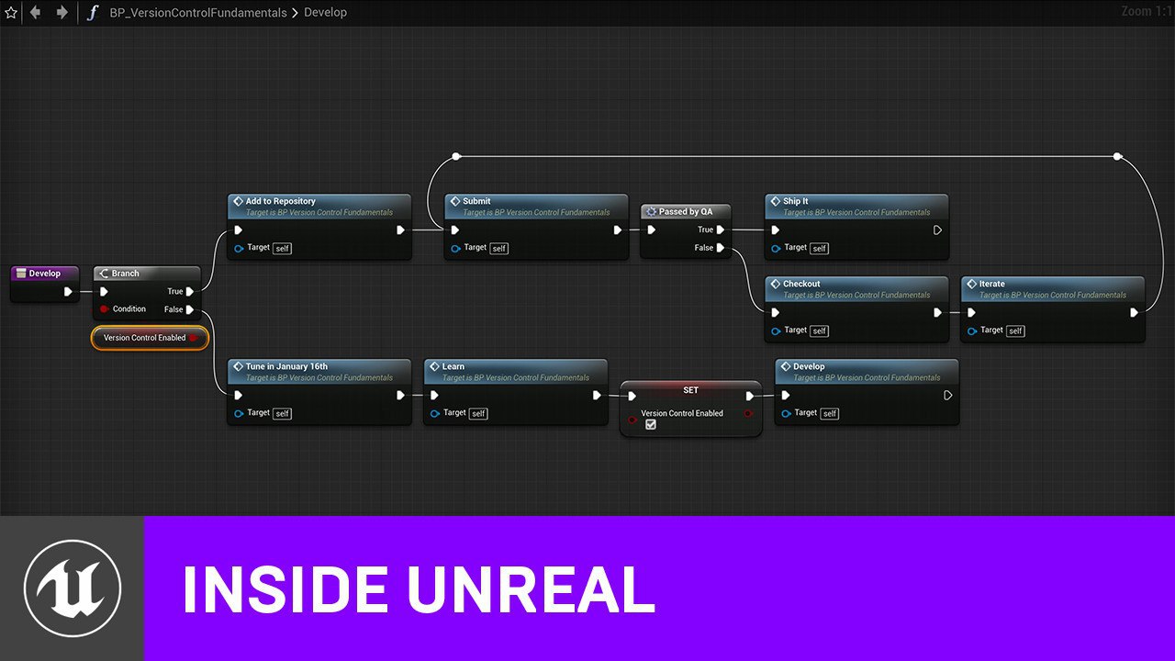
Task: Click SET node output exec pin
Action: 749,396
